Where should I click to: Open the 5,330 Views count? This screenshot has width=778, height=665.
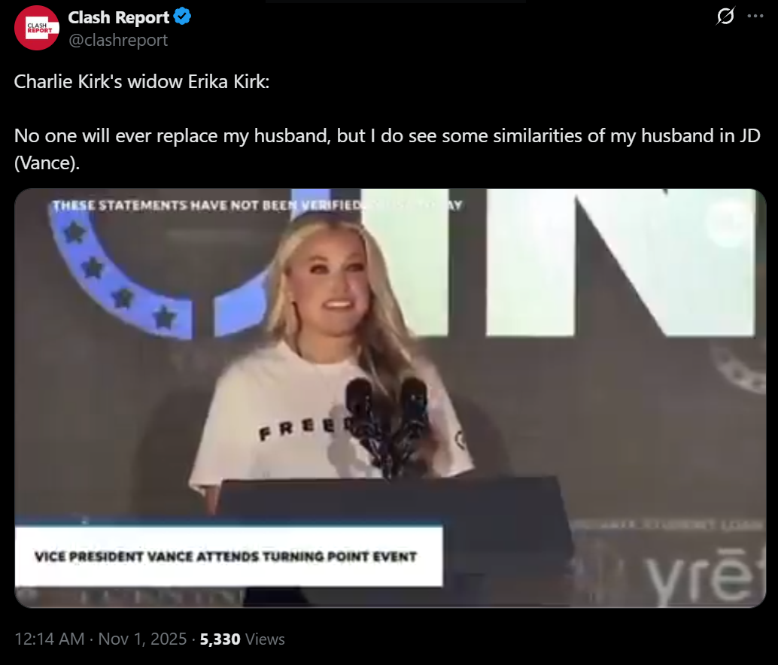point(242,639)
